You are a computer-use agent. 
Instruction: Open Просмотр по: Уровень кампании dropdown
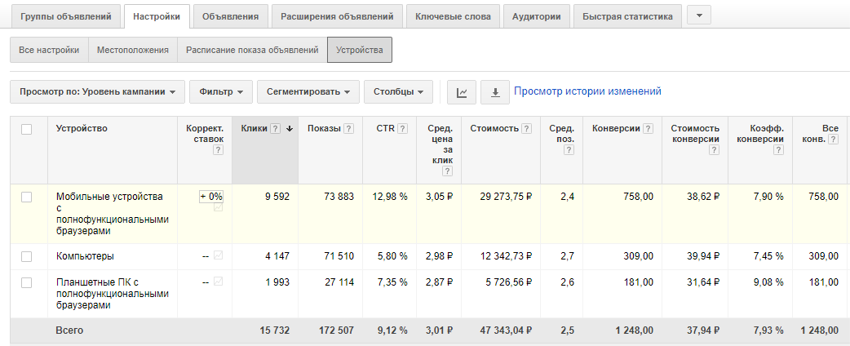click(98, 91)
